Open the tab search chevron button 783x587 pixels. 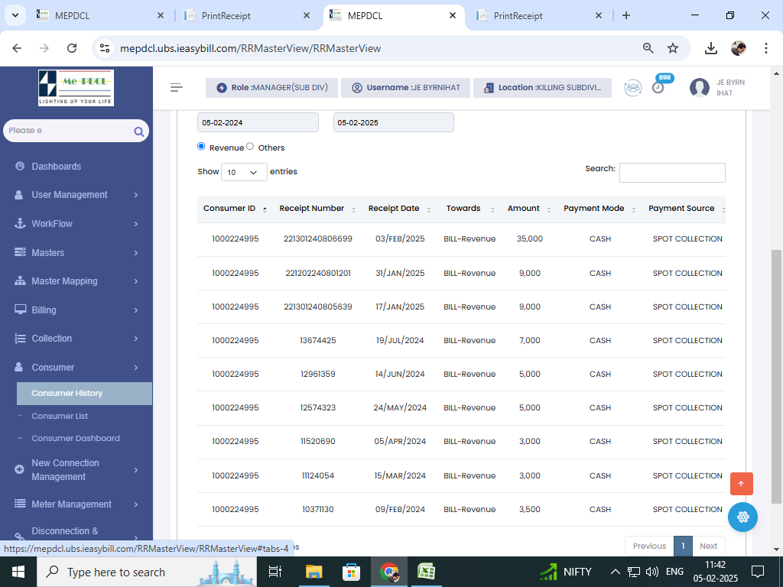[x=15, y=15]
